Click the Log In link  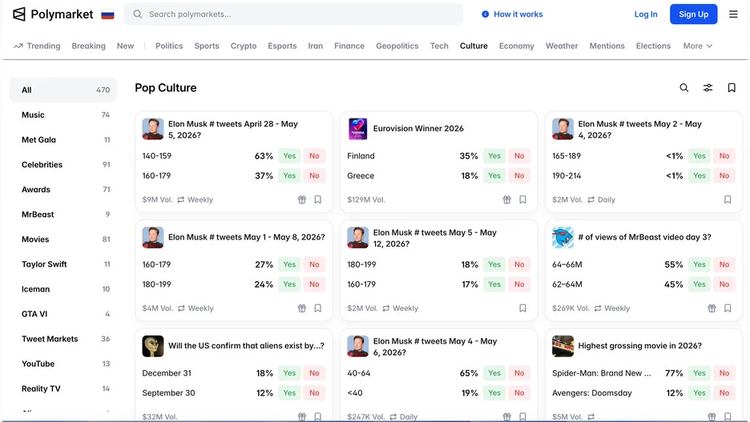(646, 14)
